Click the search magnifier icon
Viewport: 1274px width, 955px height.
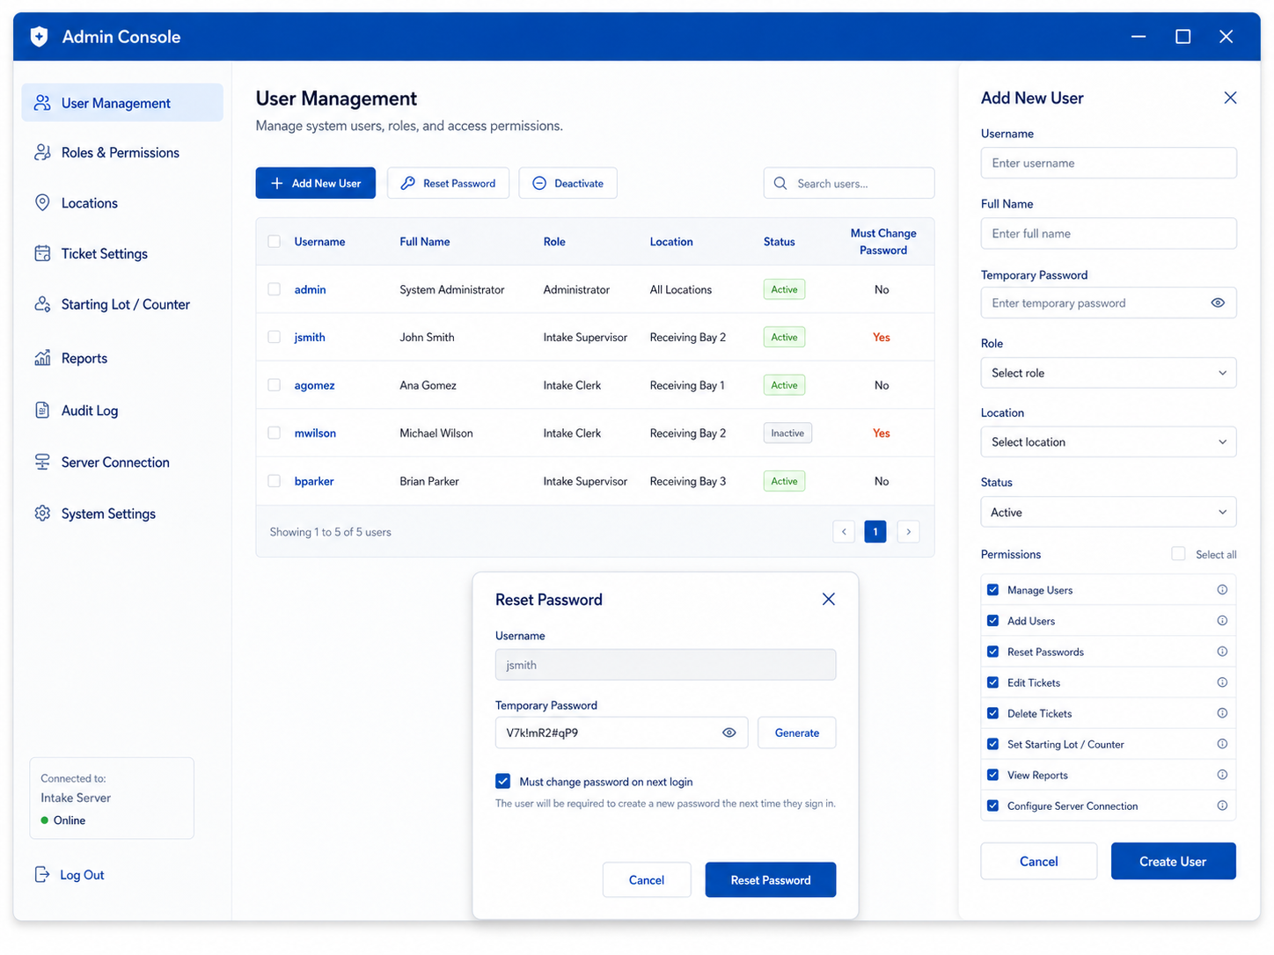[x=780, y=184]
